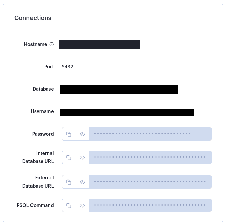Image resolution: width=226 pixels, height=223 pixels.
Task: Click the redacted Username value
Action: click(x=127, y=112)
